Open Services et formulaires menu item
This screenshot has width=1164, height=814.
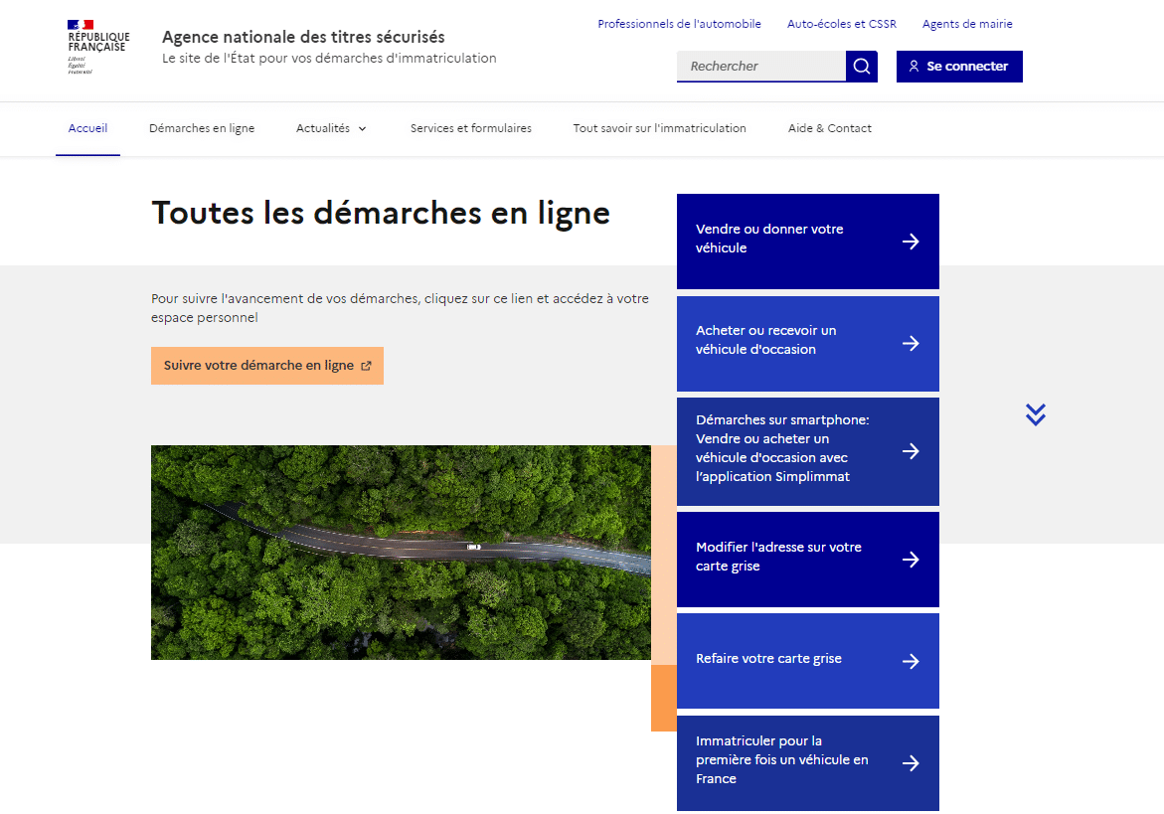470,128
